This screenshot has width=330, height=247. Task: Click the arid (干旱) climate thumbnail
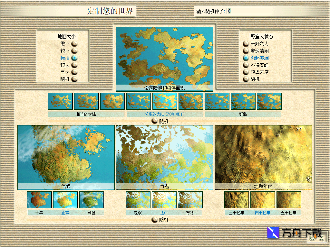point(39,200)
